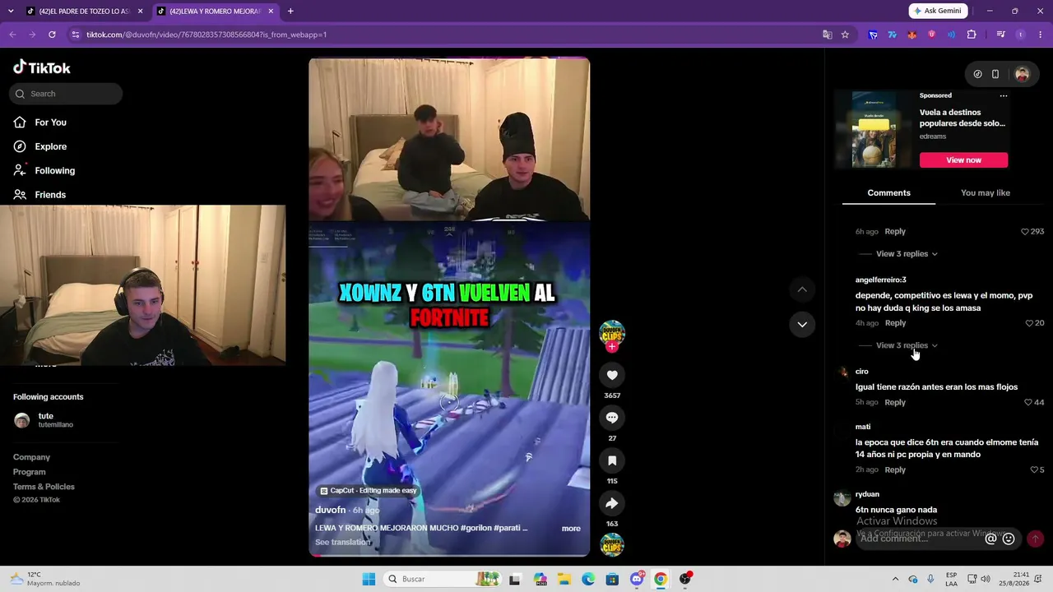Switch to the You may like tab
The image size is (1053, 592).
click(x=986, y=193)
